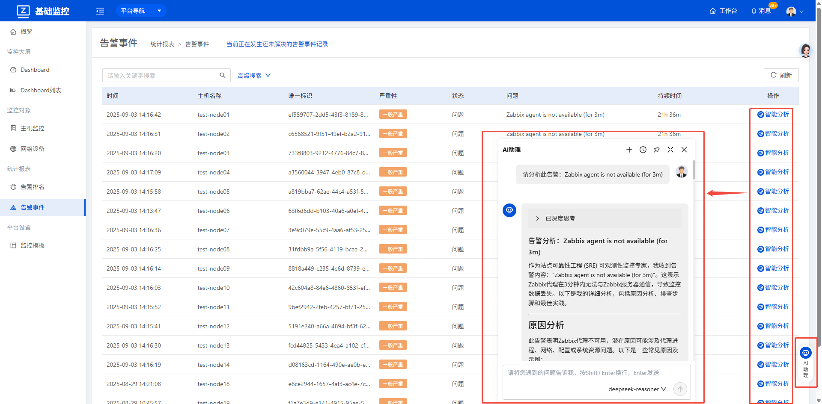Viewport: 822px width, 404px height.
Task: Click user avatar beside chat message
Action: pos(682,172)
